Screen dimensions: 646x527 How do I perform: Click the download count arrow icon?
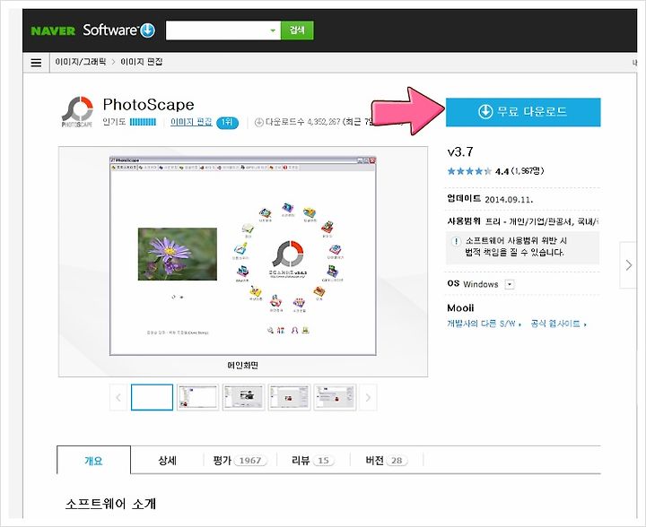(x=258, y=122)
